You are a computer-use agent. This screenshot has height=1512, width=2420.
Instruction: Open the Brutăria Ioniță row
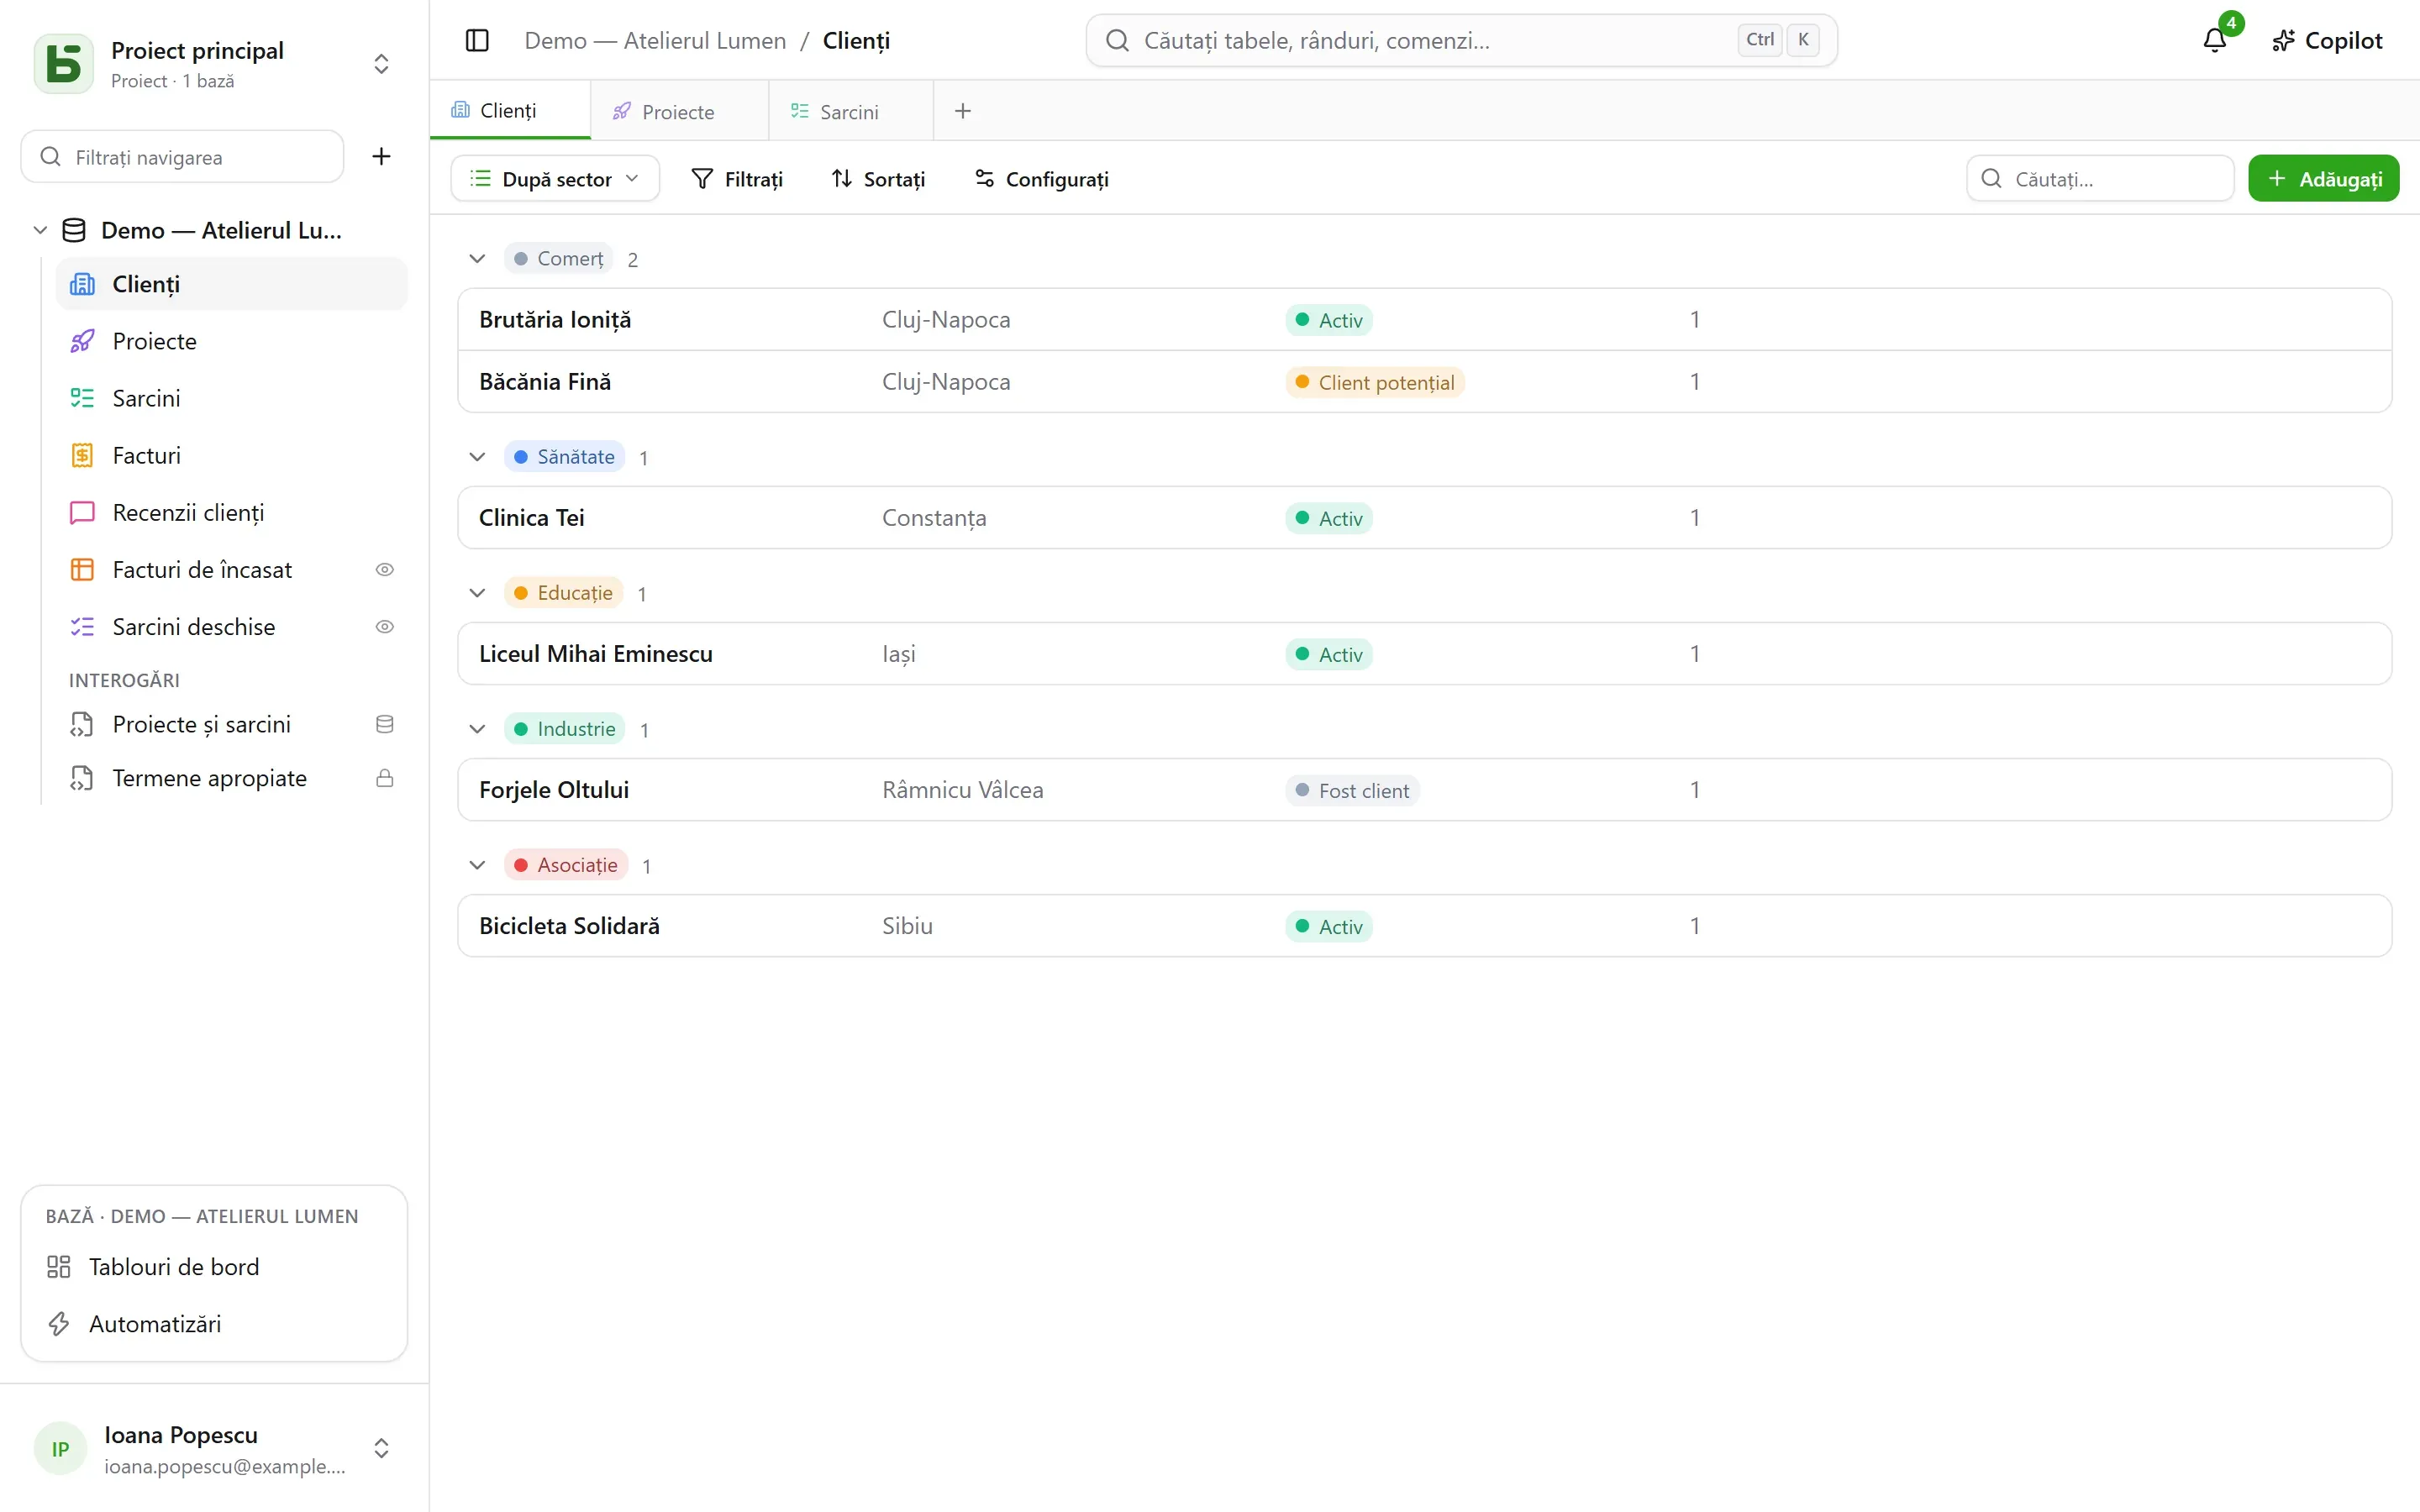[x=1424, y=319]
